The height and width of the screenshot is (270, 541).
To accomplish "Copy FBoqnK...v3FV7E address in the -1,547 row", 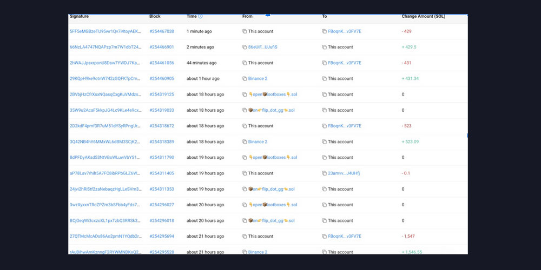I will click(x=324, y=237).
